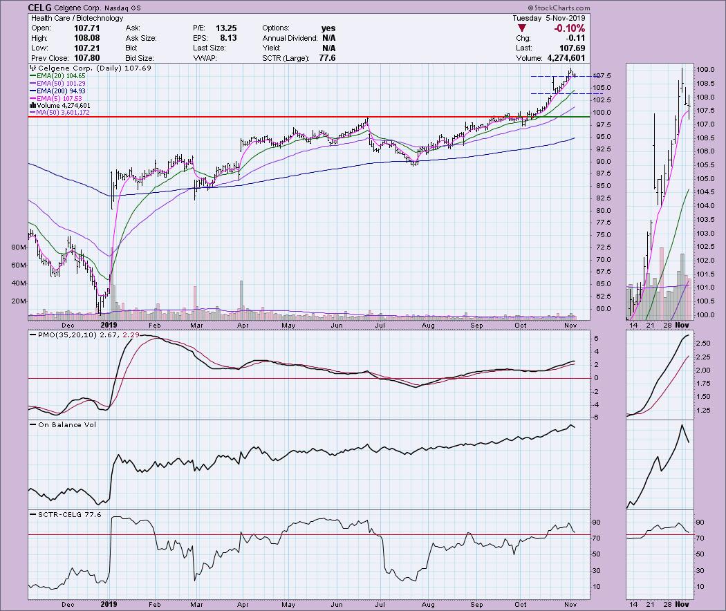Screen dimensions: 726x611
Task: Click the 1.25 PMO axis label
Action: [703, 410]
